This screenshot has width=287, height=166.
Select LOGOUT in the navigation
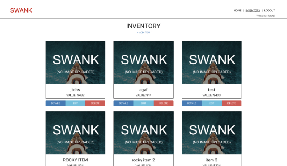(x=269, y=11)
